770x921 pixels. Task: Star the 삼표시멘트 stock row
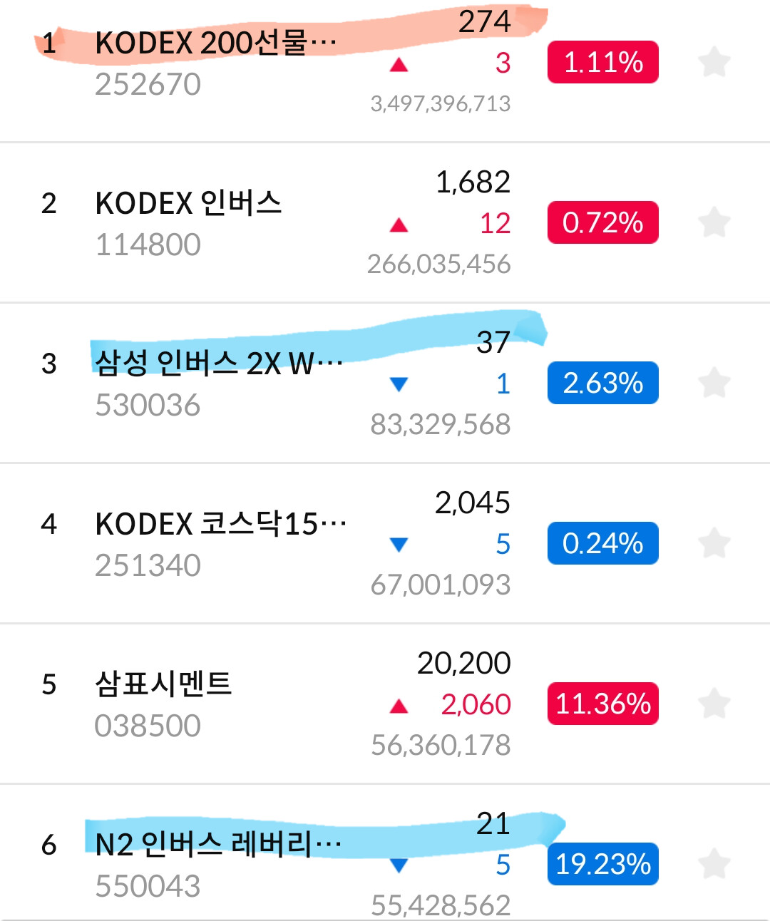click(714, 704)
